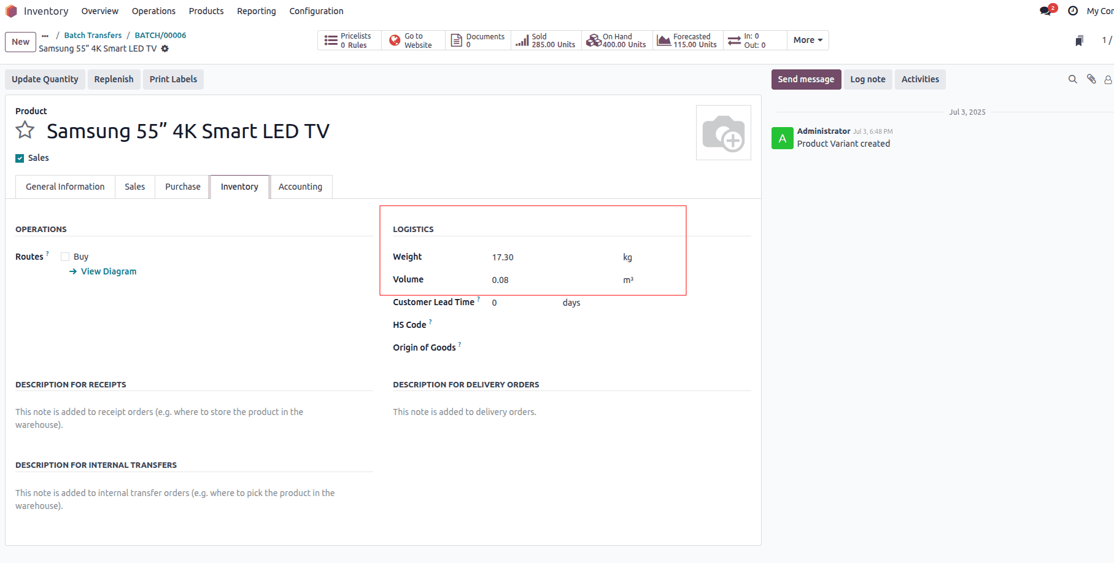Open the Documents stat button
This screenshot has height=563, width=1114.
(478, 41)
